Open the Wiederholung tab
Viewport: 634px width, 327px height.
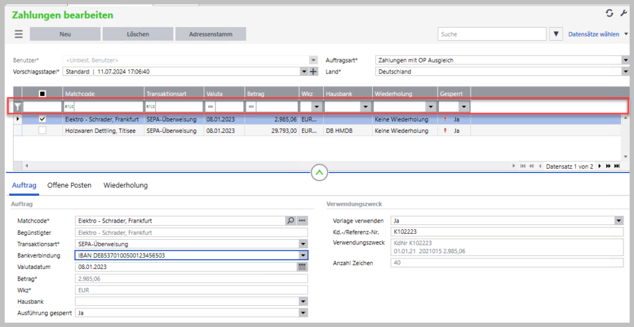[125, 185]
